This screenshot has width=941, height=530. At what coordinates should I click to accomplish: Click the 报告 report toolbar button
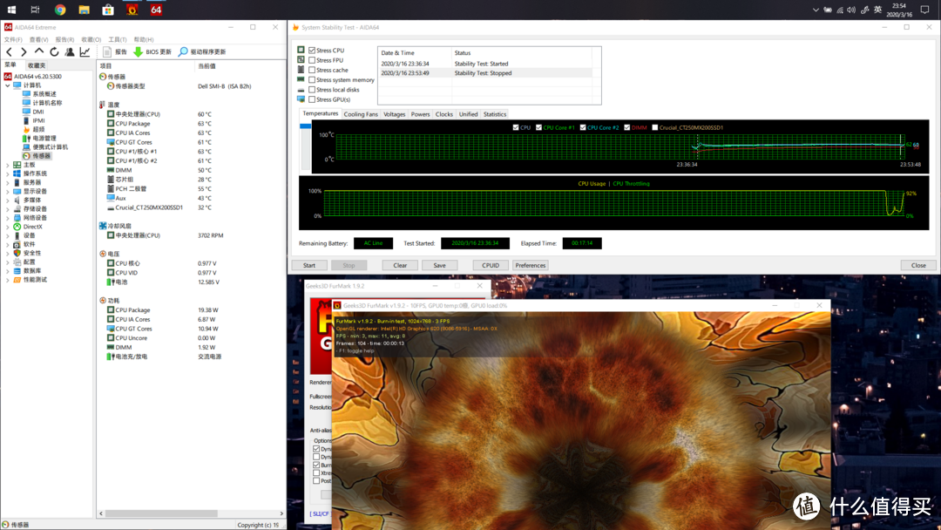115,52
